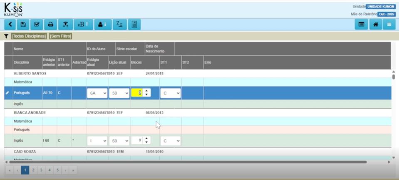
Task: Expand the Lição atual dropdown showing 50
Action: 119,93
